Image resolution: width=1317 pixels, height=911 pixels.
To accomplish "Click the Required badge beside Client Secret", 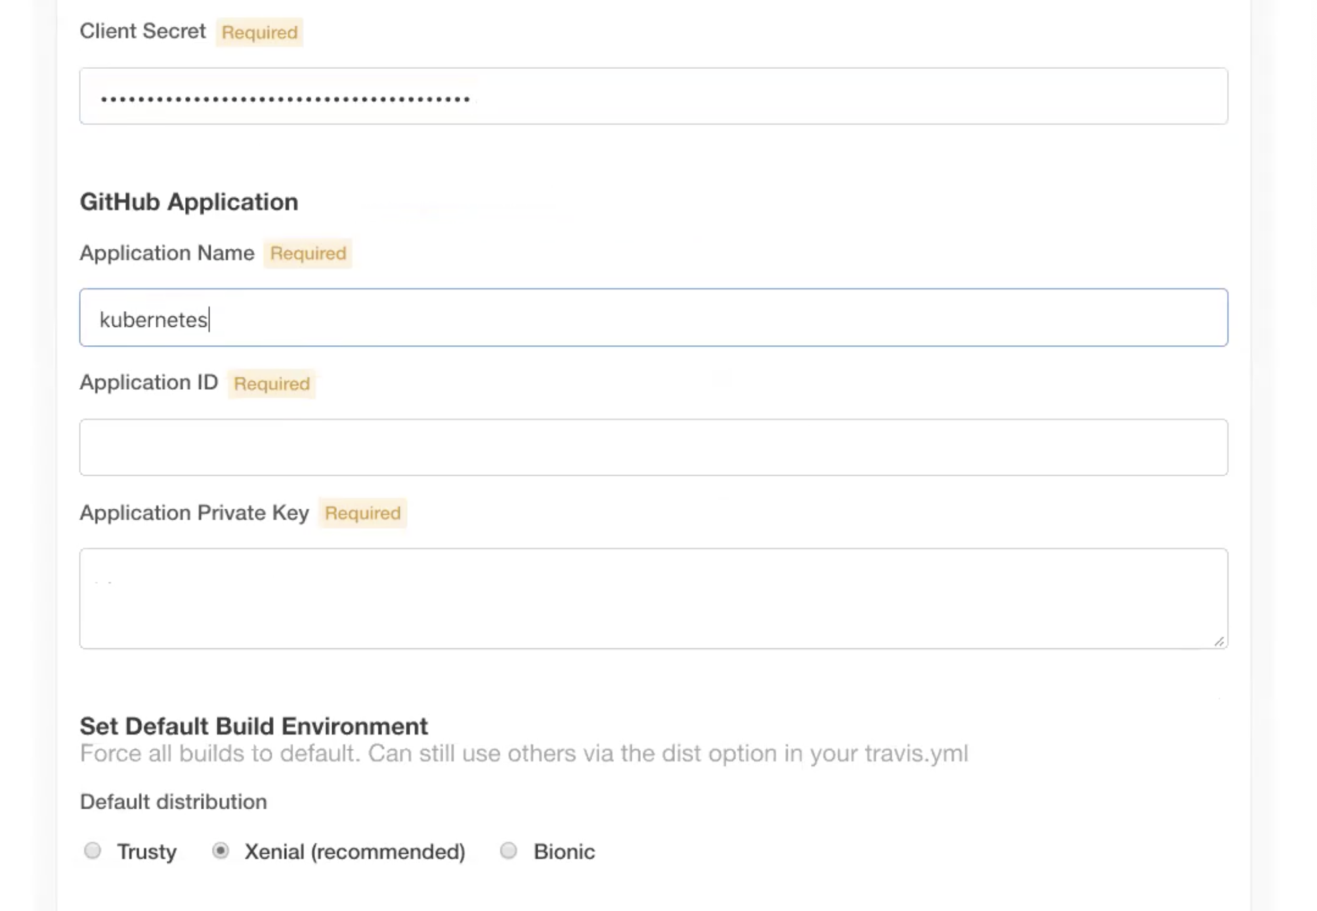I will click(259, 32).
